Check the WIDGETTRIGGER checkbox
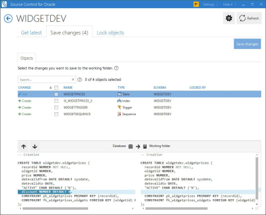Viewport: 266px width, 215px height. click(x=56, y=107)
